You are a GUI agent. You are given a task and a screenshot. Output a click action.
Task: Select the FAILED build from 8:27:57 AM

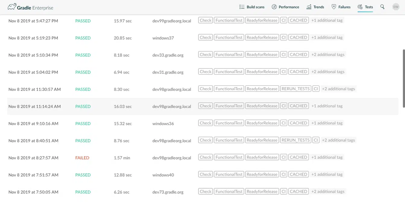[x=82, y=158]
